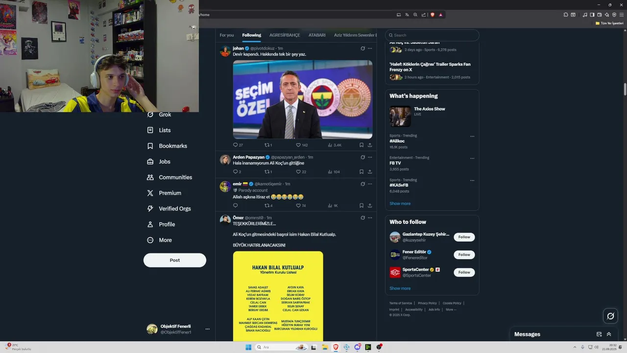627x353 pixels.
Task: Share emir's post
Action: tap(370, 205)
